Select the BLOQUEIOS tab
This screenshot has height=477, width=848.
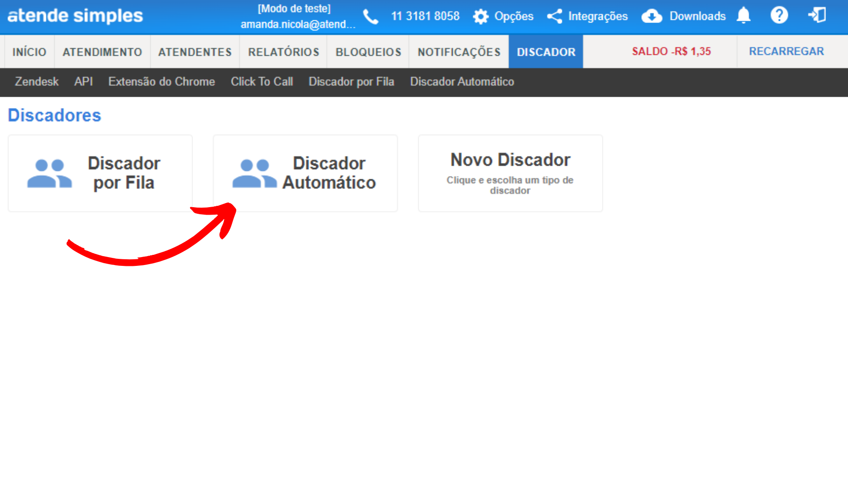[x=368, y=51]
